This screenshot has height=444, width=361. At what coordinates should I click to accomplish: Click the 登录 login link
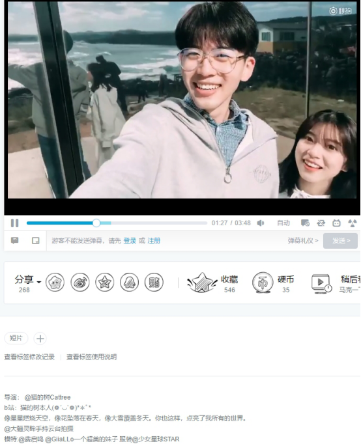click(130, 241)
